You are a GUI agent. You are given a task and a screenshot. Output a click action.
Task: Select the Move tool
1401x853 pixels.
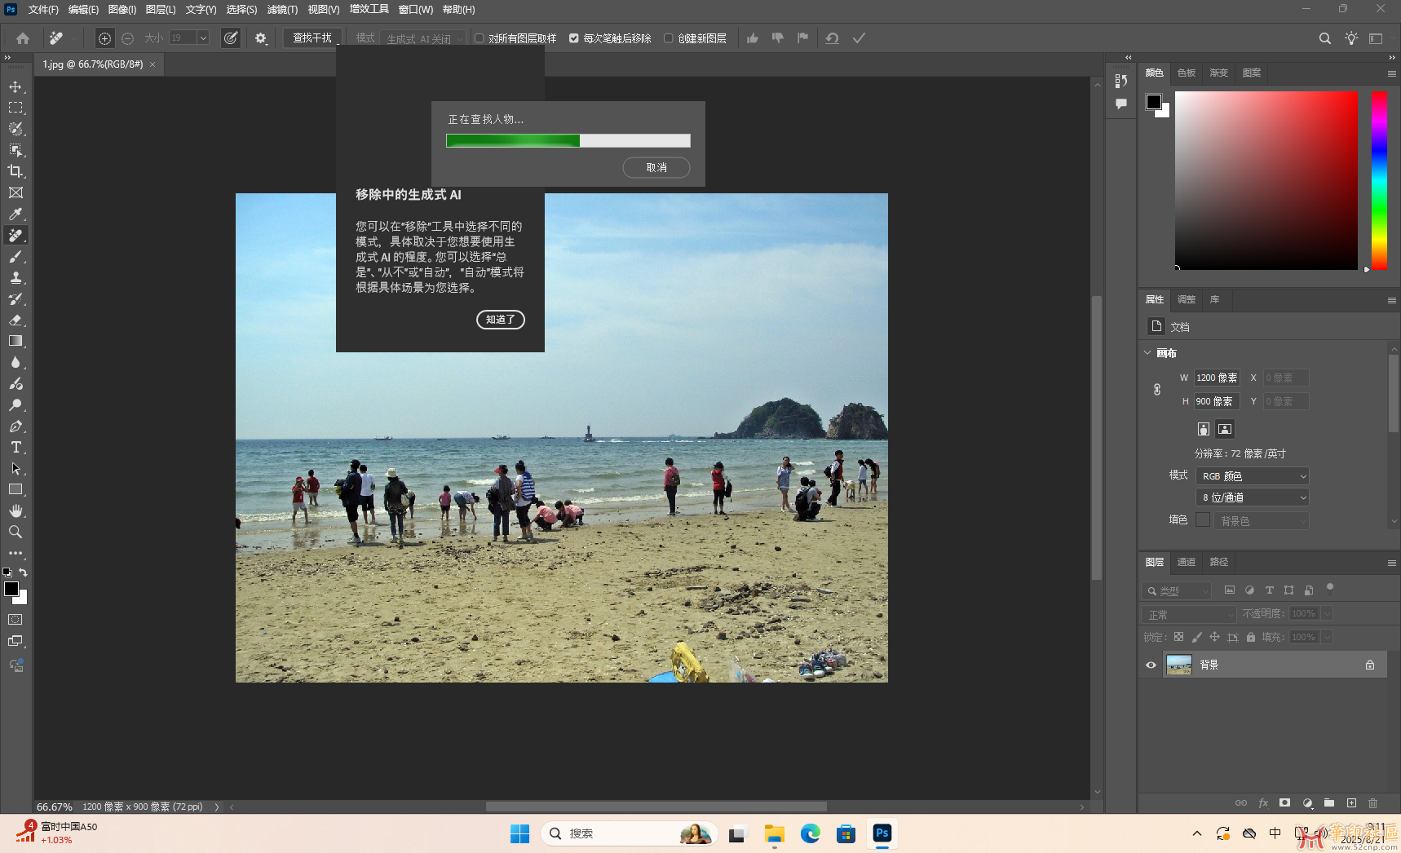(15, 86)
